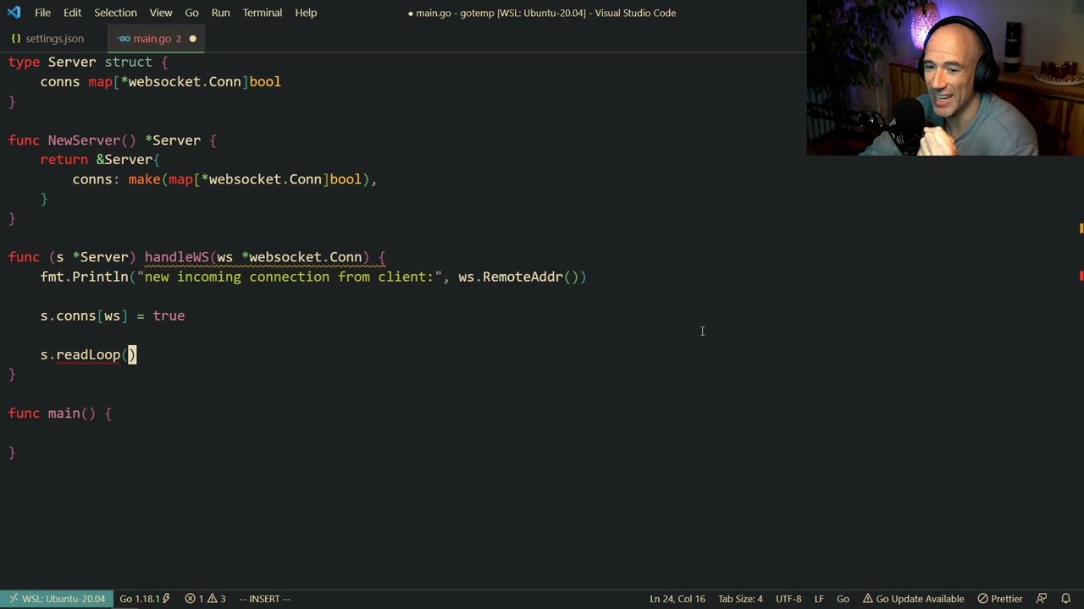Viewport: 1084px width, 609px height.
Task: Click the s.conns[ws] = true line
Action: (113, 315)
